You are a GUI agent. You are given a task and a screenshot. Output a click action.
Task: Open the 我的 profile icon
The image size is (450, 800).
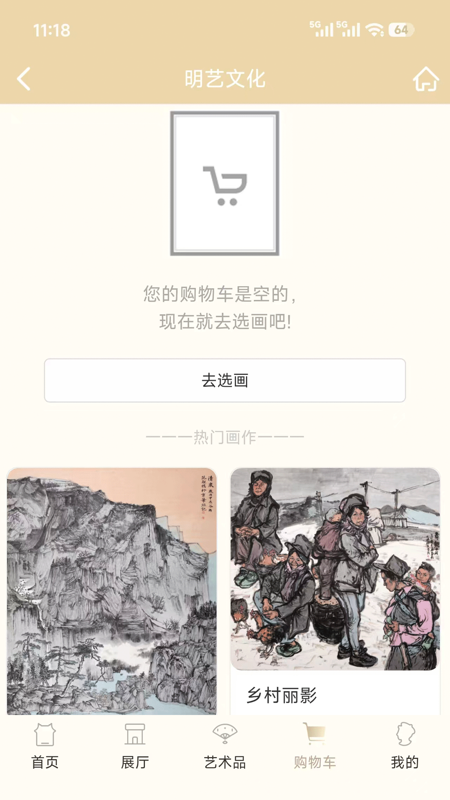click(x=405, y=734)
